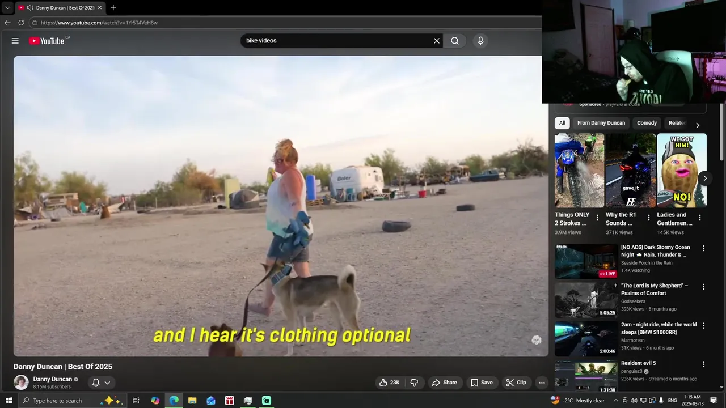Open options for Resident evil 5 video

pyautogui.click(x=703, y=364)
